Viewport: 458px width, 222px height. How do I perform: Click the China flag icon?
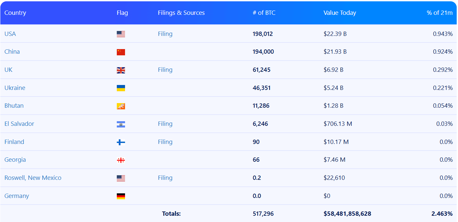tap(121, 52)
